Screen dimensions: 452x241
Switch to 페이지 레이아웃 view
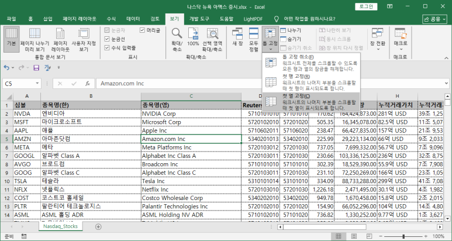pyautogui.click(x=60, y=39)
